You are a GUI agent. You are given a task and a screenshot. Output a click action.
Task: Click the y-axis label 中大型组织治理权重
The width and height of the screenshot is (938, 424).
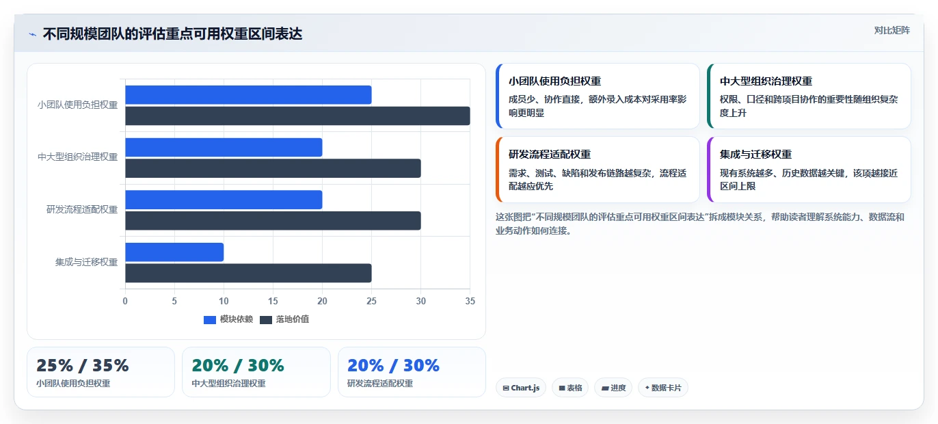[x=77, y=157]
